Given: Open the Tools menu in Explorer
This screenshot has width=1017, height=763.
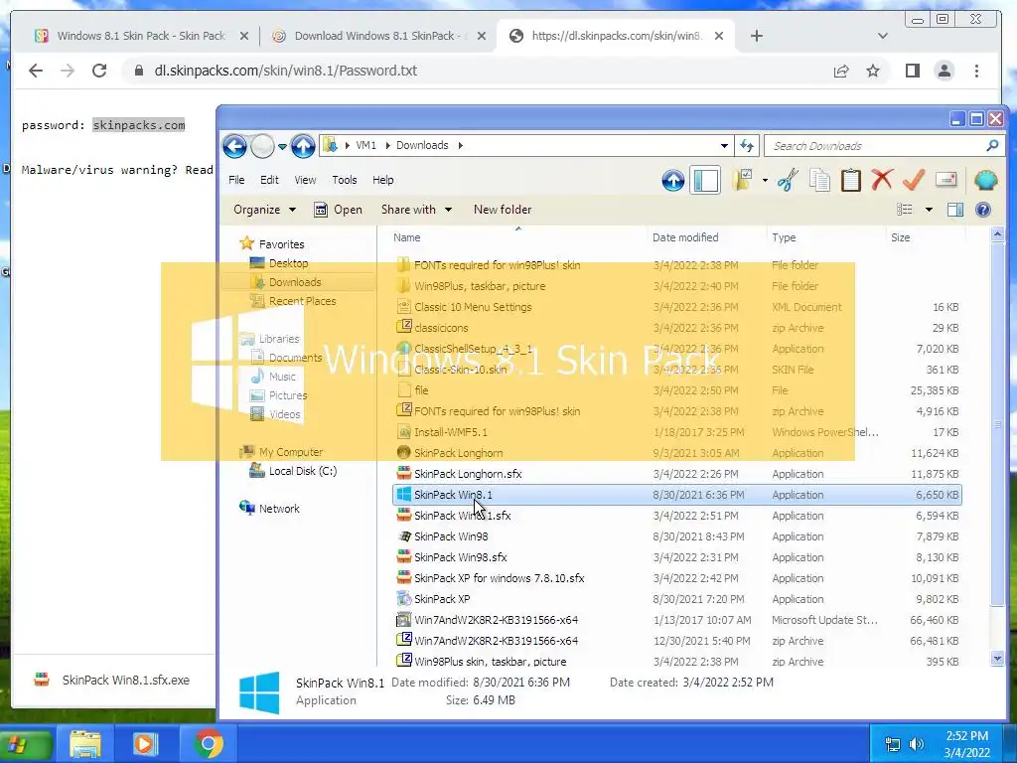Looking at the screenshot, I should (345, 181).
